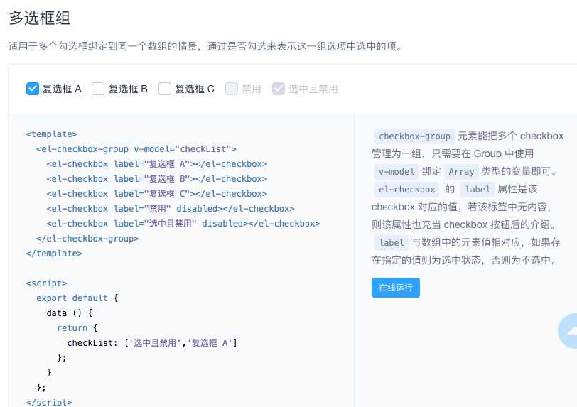Click the 选中且禁用 checked disabled checkbox
Viewport: 577px width, 407px height.
click(x=279, y=89)
